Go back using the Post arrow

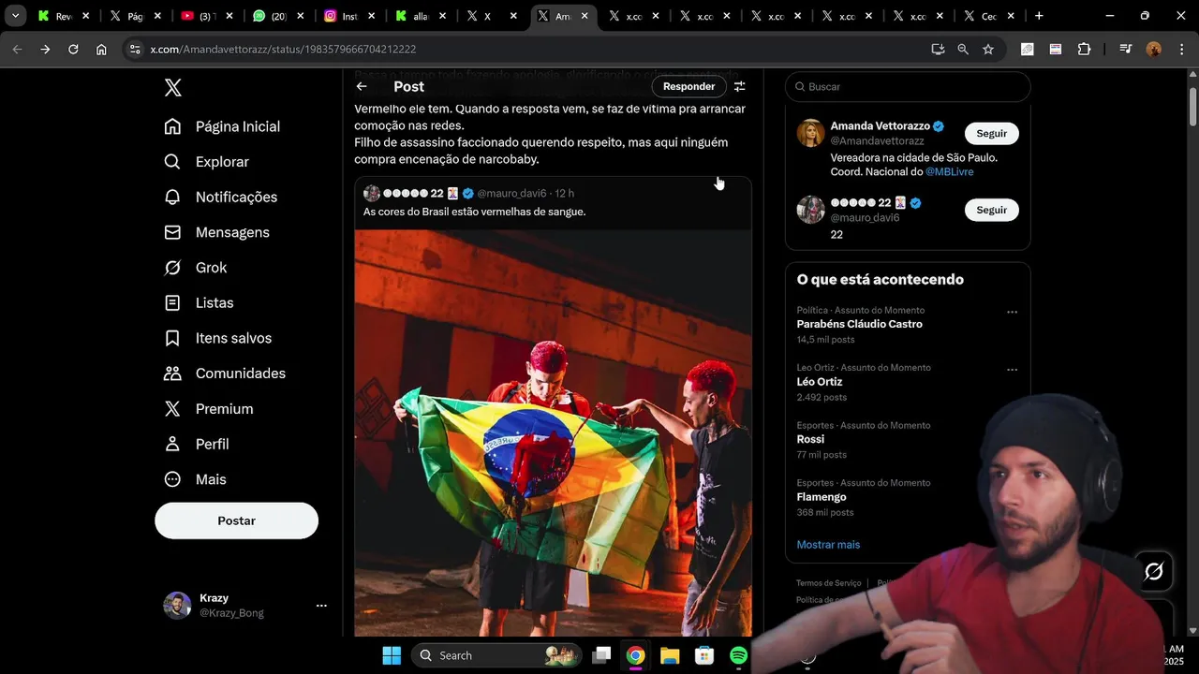click(x=362, y=86)
